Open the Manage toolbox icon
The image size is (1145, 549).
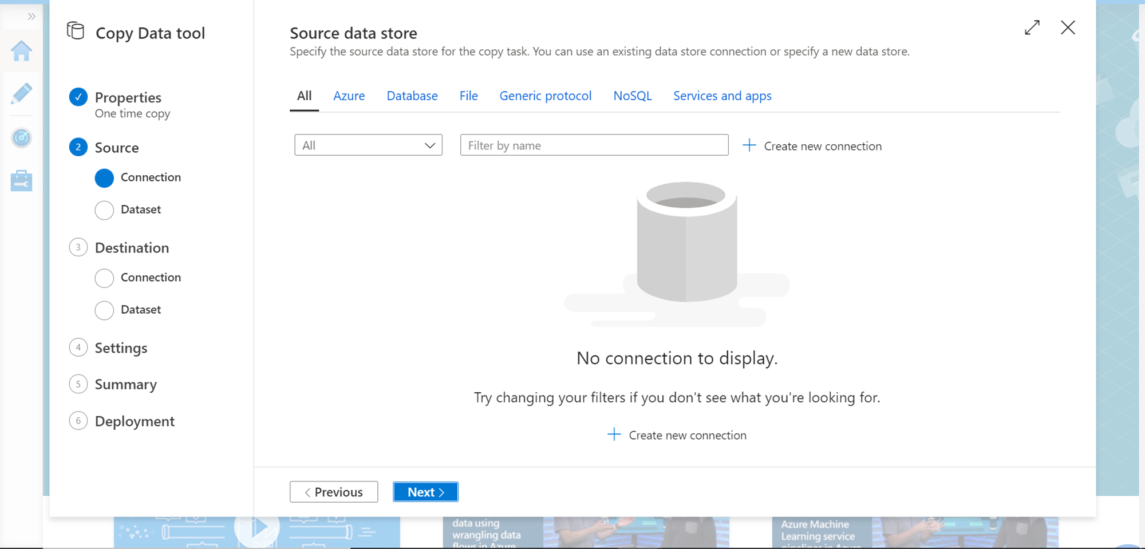coord(21,181)
